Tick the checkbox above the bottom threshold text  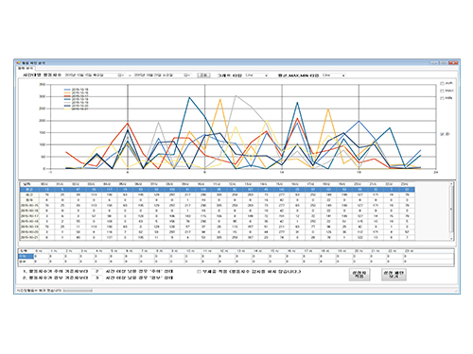click(x=199, y=272)
